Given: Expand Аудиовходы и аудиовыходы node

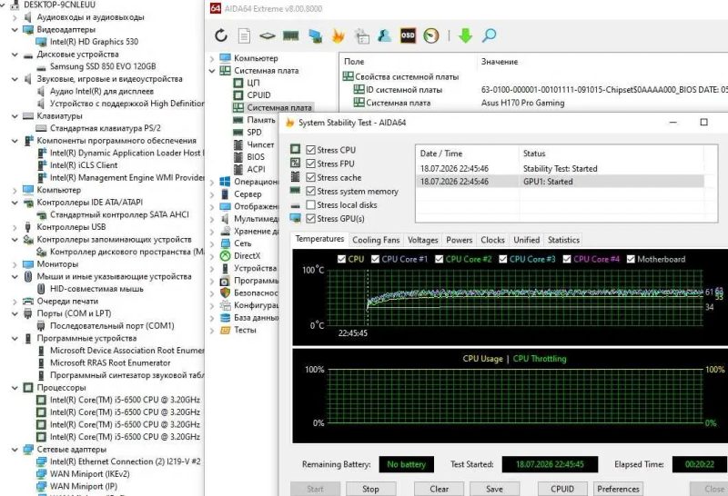Looking at the screenshot, I should click(15, 17).
